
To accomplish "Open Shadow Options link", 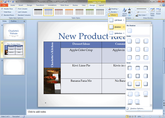I will (137, 108).
